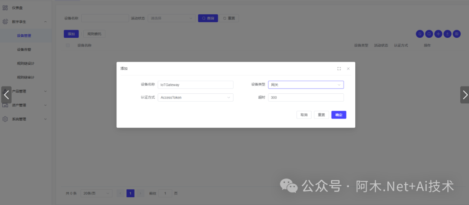Image resolution: width=469 pixels, height=205 pixels.
Task: Expand the 系统管理 menu chevron
Action: 45,119
